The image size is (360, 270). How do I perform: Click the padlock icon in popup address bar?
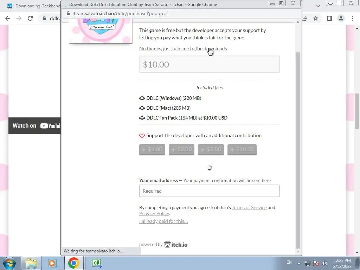pos(68,13)
